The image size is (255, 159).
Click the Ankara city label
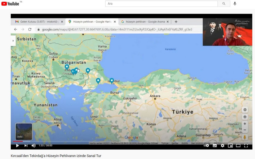[155, 96]
